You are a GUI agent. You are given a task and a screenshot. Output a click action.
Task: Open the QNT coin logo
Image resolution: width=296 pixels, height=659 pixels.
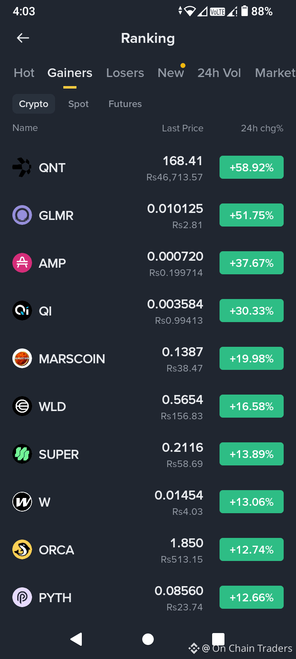(22, 168)
